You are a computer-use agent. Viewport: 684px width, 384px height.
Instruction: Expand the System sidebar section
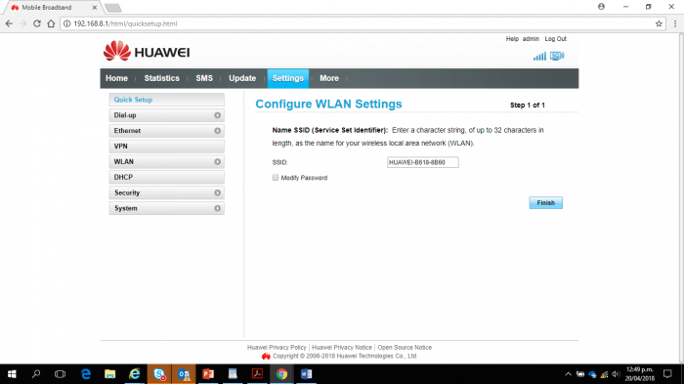[167, 208]
